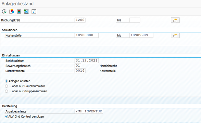Select the Sortiervariante label
The image size is (201, 123).
pyautogui.click(x=15, y=71)
